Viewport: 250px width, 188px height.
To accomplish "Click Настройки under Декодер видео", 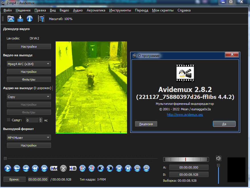I will click(x=29, y=47).
